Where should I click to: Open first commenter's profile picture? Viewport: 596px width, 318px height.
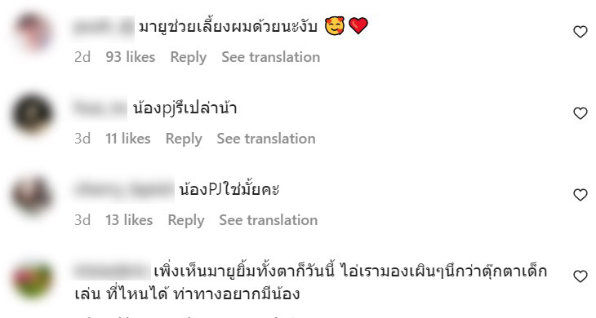coord(33,33)
